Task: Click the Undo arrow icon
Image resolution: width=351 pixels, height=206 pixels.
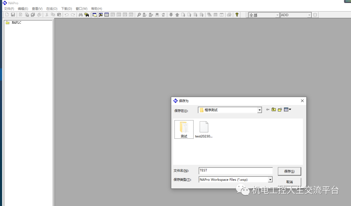Action: pyautogui.click(x=67, y=15)
